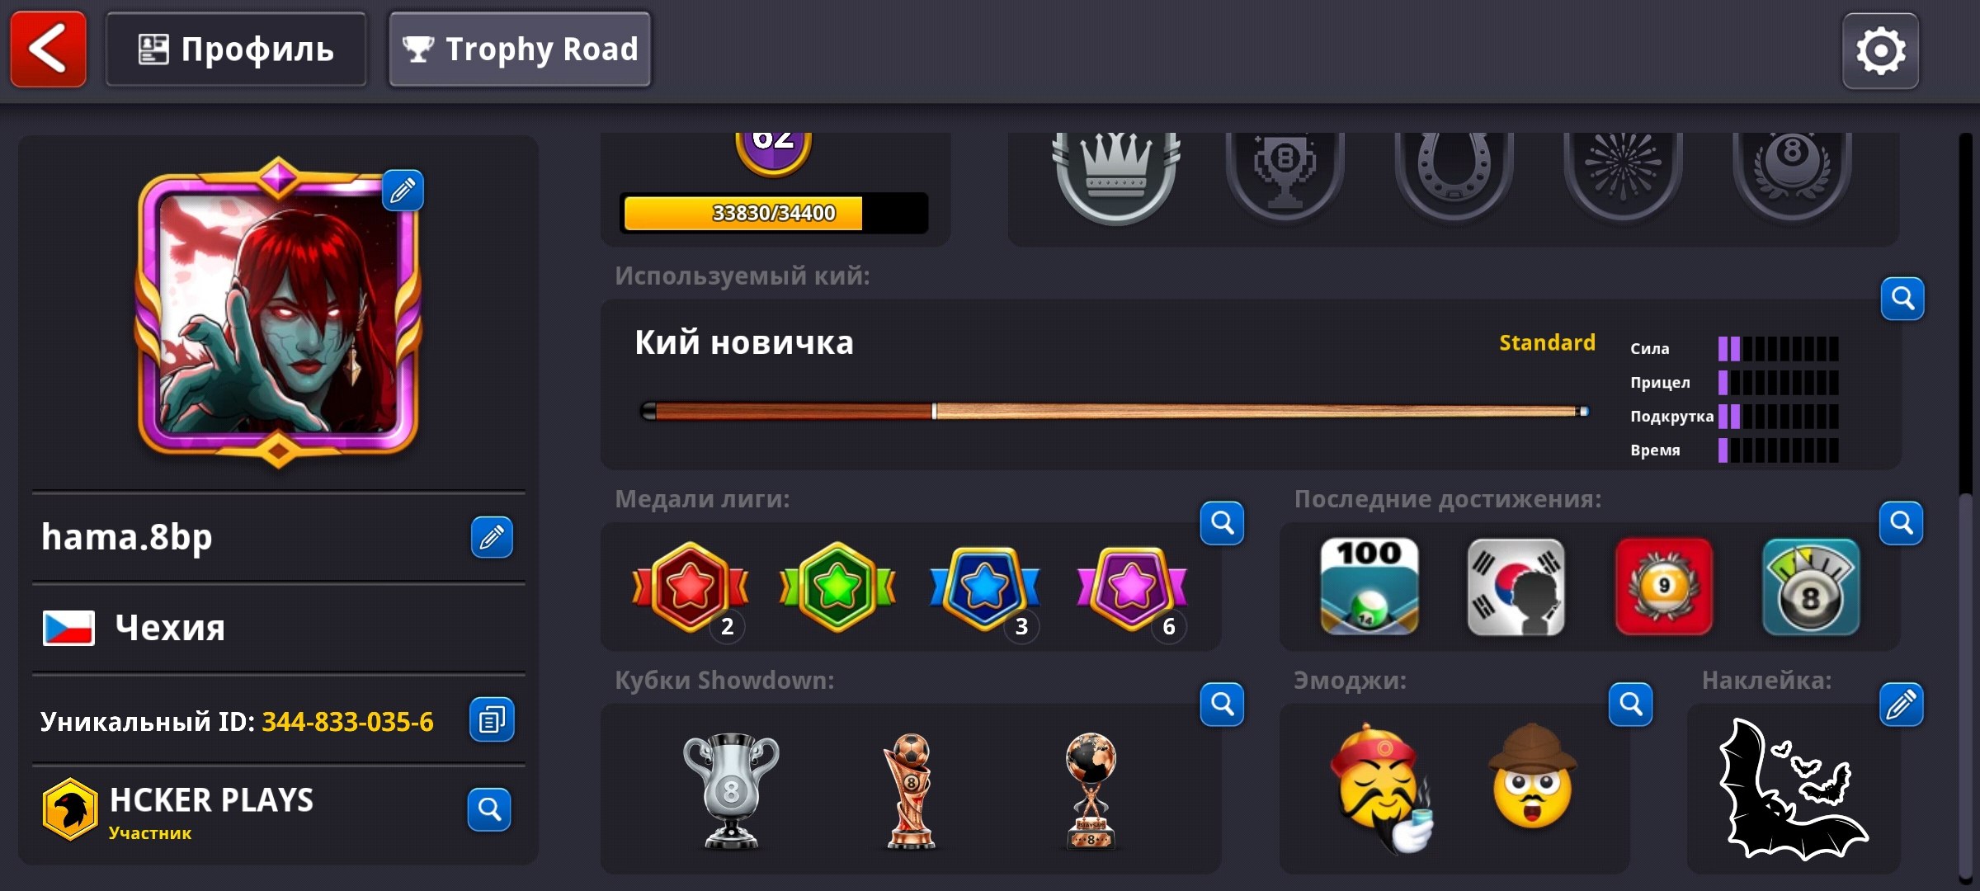Open the settings gear menu
1980x891 pixels.
(x=1880, y=50)
